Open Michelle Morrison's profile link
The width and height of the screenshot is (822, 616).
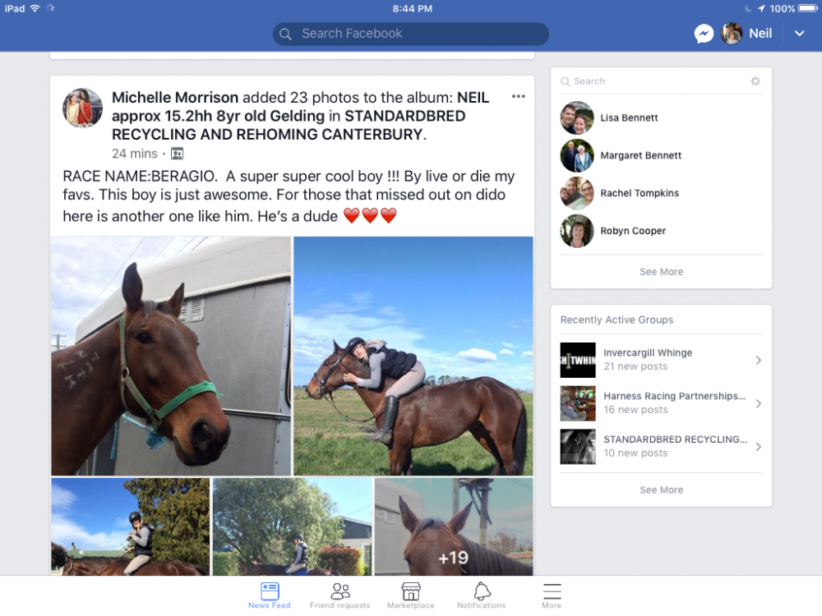[175, 98]
